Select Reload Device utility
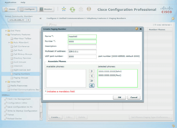 tap(14, 119)
